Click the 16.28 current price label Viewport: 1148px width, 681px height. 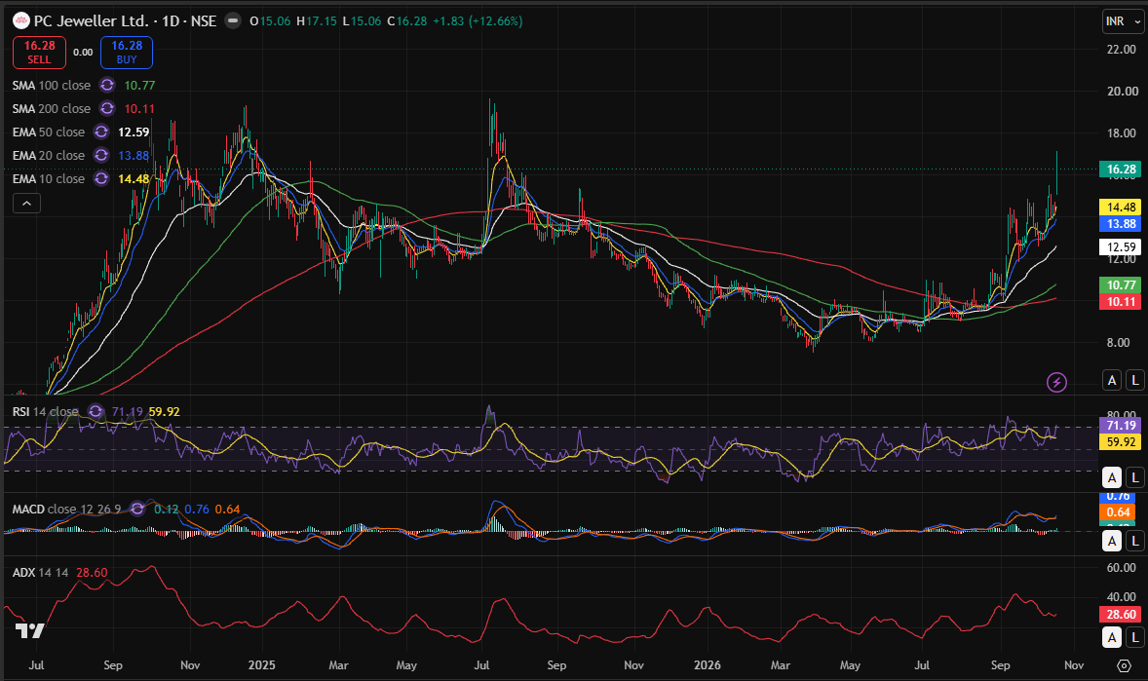click(x=1121, y=170)
